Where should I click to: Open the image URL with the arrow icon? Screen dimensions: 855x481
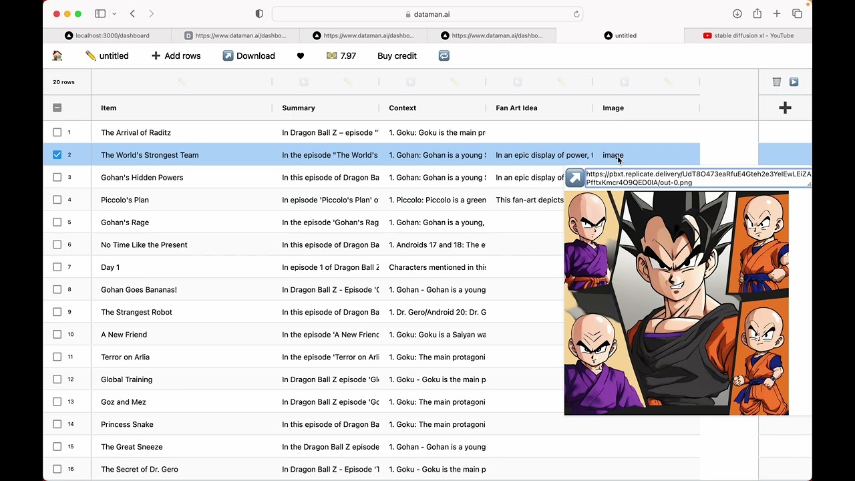(x=574, y=178)
